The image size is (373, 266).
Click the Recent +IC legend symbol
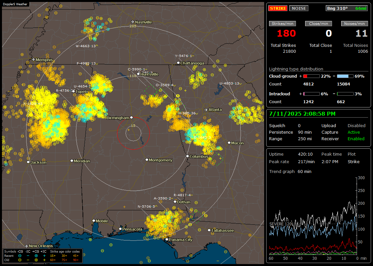[x=44, y=256]
